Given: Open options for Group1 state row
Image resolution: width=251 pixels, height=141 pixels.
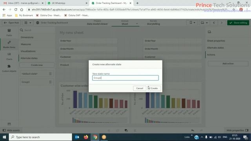Looking at the screenshot, I should click(x=50, y=82).
